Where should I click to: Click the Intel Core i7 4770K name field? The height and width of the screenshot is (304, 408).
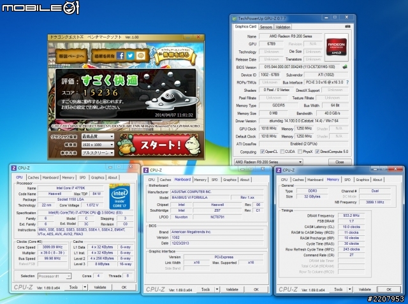(x=71, y=188)
